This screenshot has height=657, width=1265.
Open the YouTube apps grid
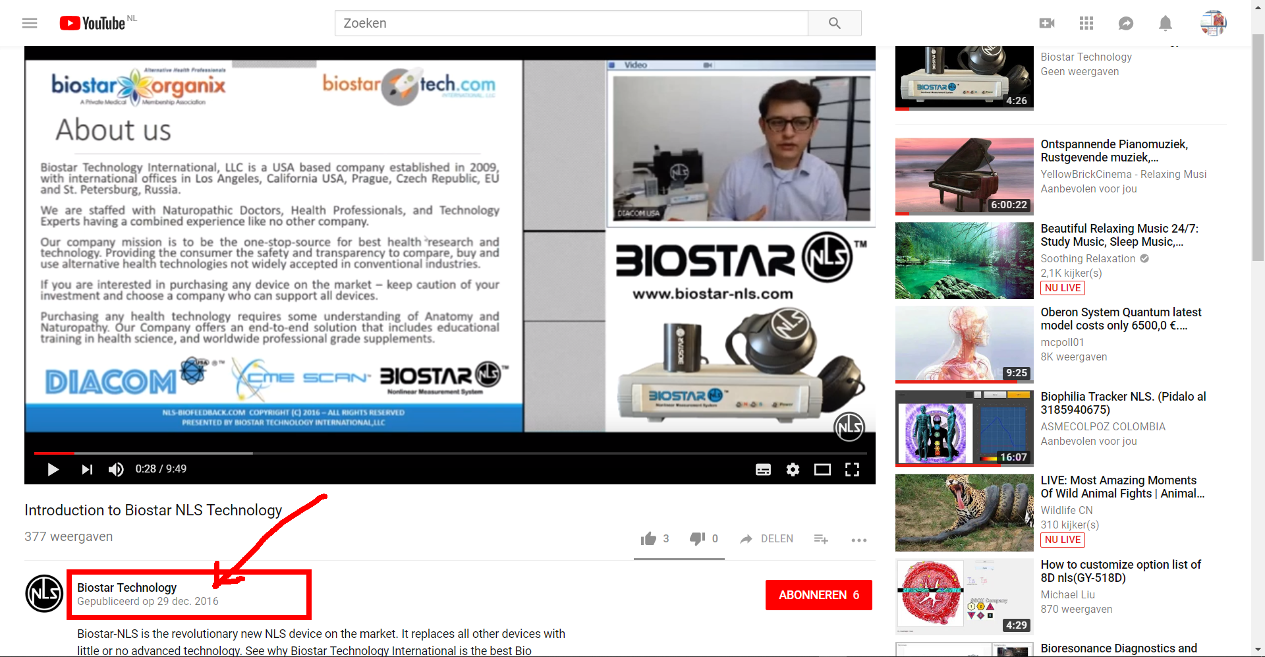click(x=1086, y=23)
